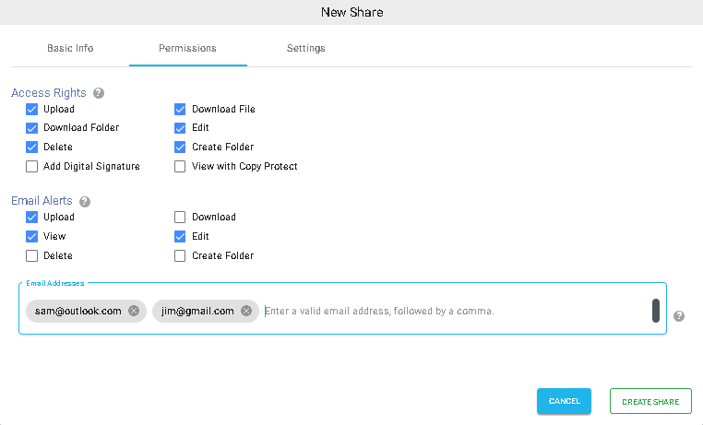This screenshot has width=703, height=425.
Task: Uncheck the Upload access right
Action: coord(32,110)
